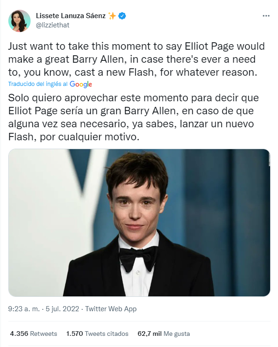This screenshot has height=347, width=278.
Task: Click the black bow tie in photo
Action: (x=138, y=258)
